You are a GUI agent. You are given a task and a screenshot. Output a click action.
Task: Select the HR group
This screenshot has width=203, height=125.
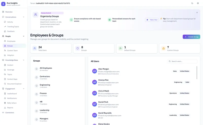point(58,103)
